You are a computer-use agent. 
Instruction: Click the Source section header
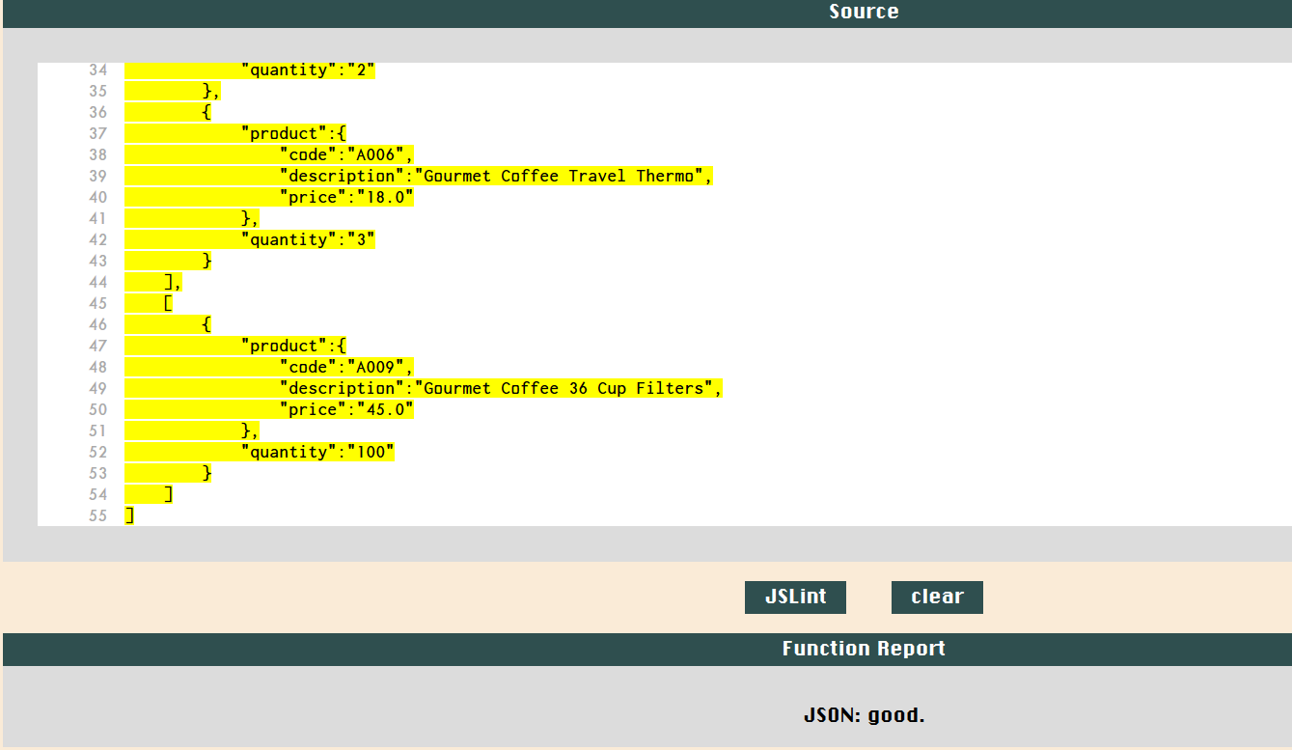(864, 13)
